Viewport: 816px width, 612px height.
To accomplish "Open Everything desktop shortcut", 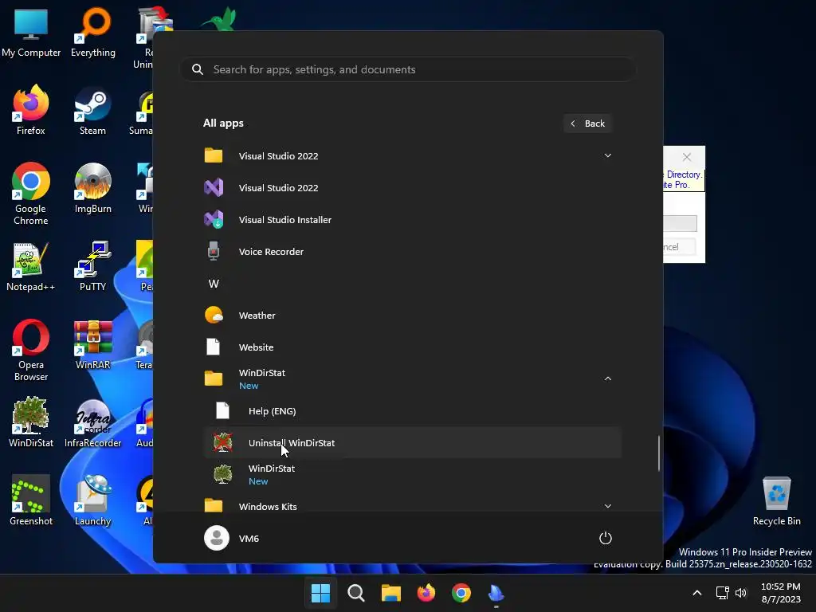I will [93, 32].
